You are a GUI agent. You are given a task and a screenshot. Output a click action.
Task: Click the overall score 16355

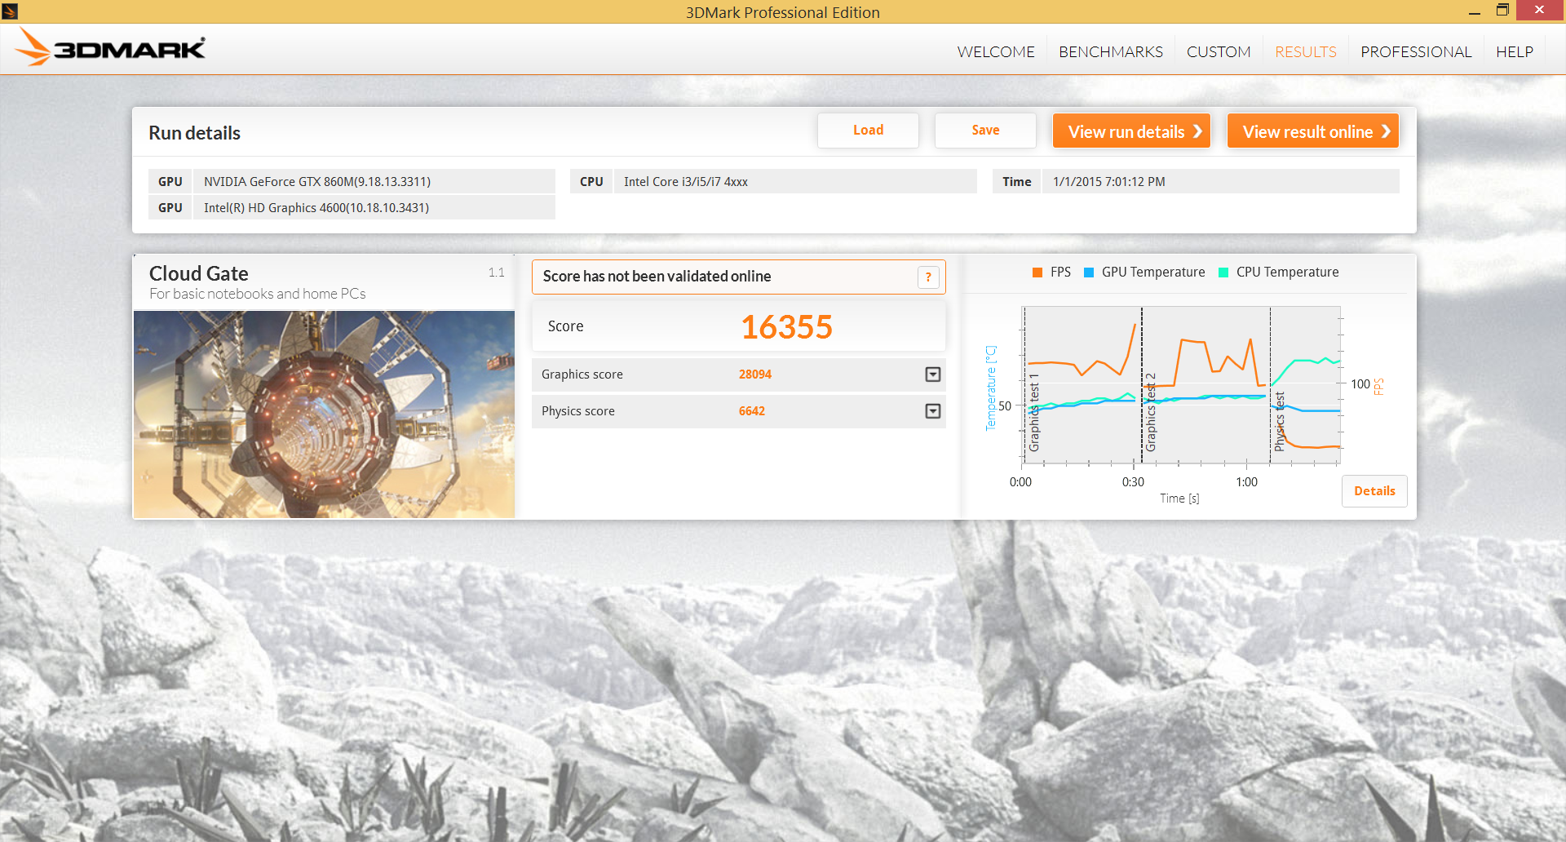click(x=786, y=327)
